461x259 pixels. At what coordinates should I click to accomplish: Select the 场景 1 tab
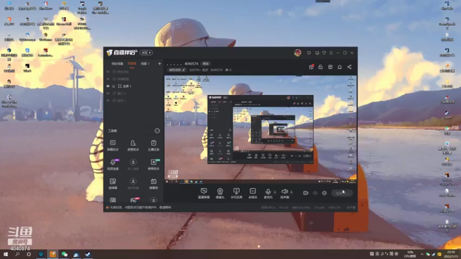pyautogui.click(x=145, y=64)
